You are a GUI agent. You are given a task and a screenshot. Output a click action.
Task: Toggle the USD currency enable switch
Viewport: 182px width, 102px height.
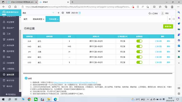[139, 62]
